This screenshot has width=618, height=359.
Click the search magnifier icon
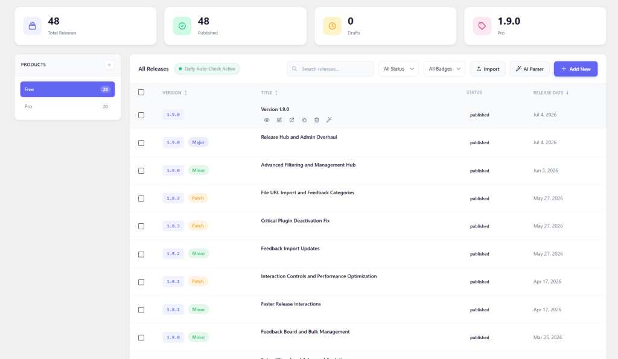click(295, 69)
